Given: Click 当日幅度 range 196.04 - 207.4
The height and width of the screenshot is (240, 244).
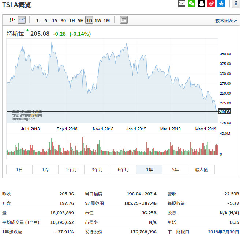Looking at the screenshot, I should coord(142,194).
